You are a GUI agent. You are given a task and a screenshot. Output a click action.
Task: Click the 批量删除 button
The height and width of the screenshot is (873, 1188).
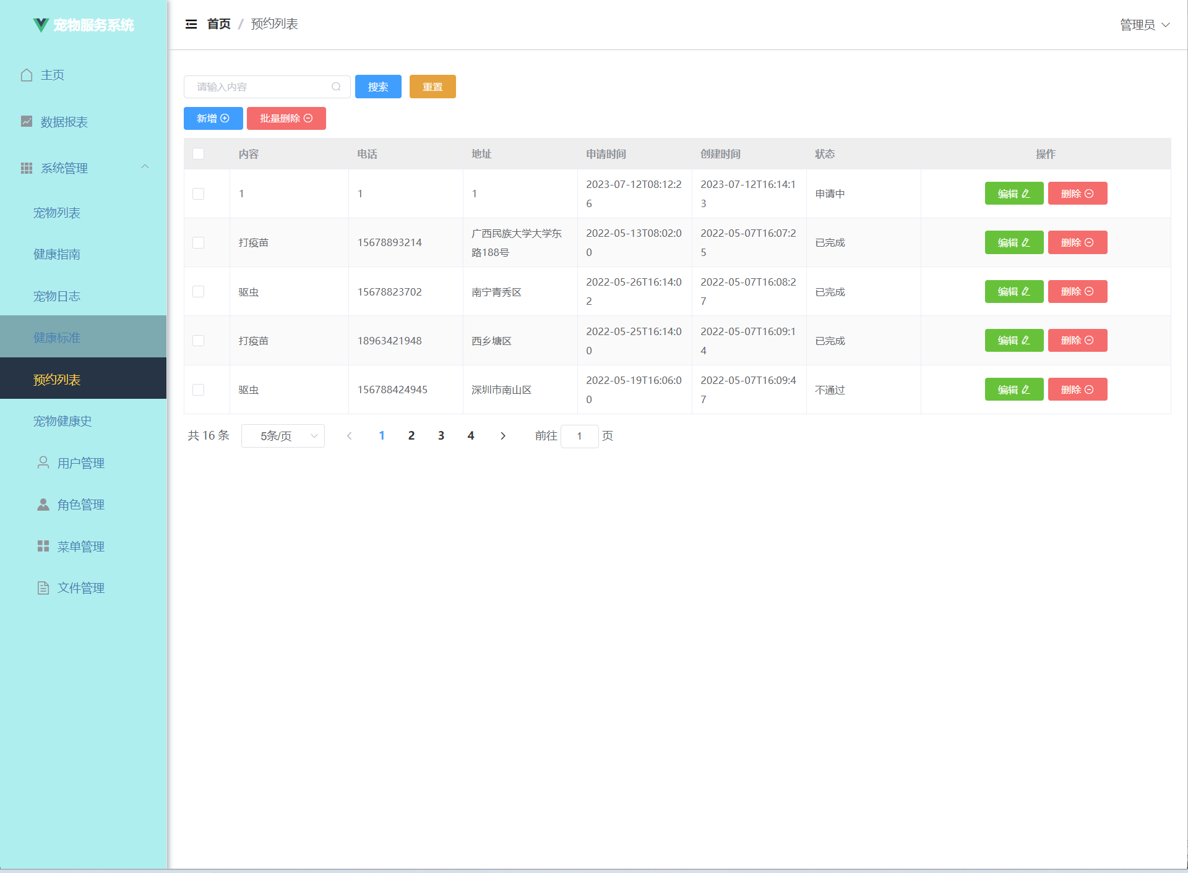[286, 118]
